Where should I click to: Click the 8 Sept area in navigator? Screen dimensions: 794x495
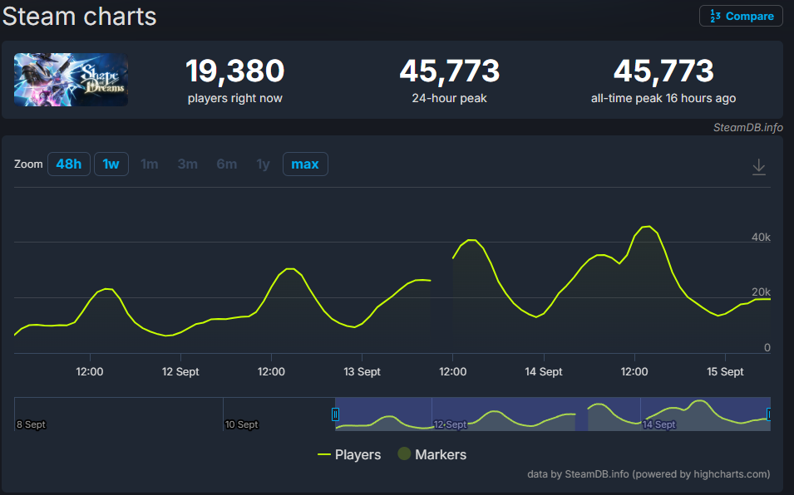(x=31, y=424)
